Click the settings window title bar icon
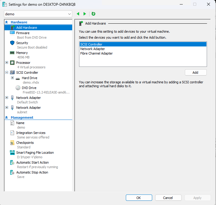The image size is (216, 205). 4,4
